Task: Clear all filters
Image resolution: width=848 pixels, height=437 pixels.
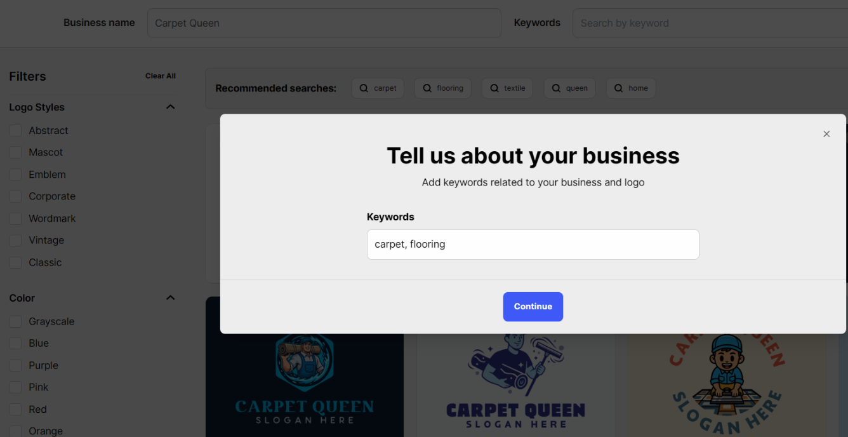Action: pyautogui.click(x=161, y=76)
